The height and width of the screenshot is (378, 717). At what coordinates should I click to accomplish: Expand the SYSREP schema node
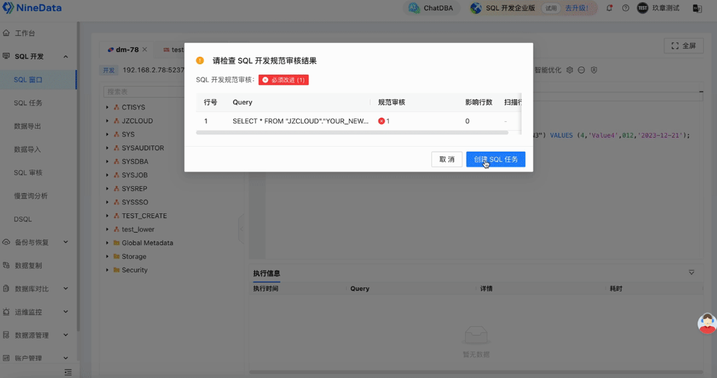[107, 188]
